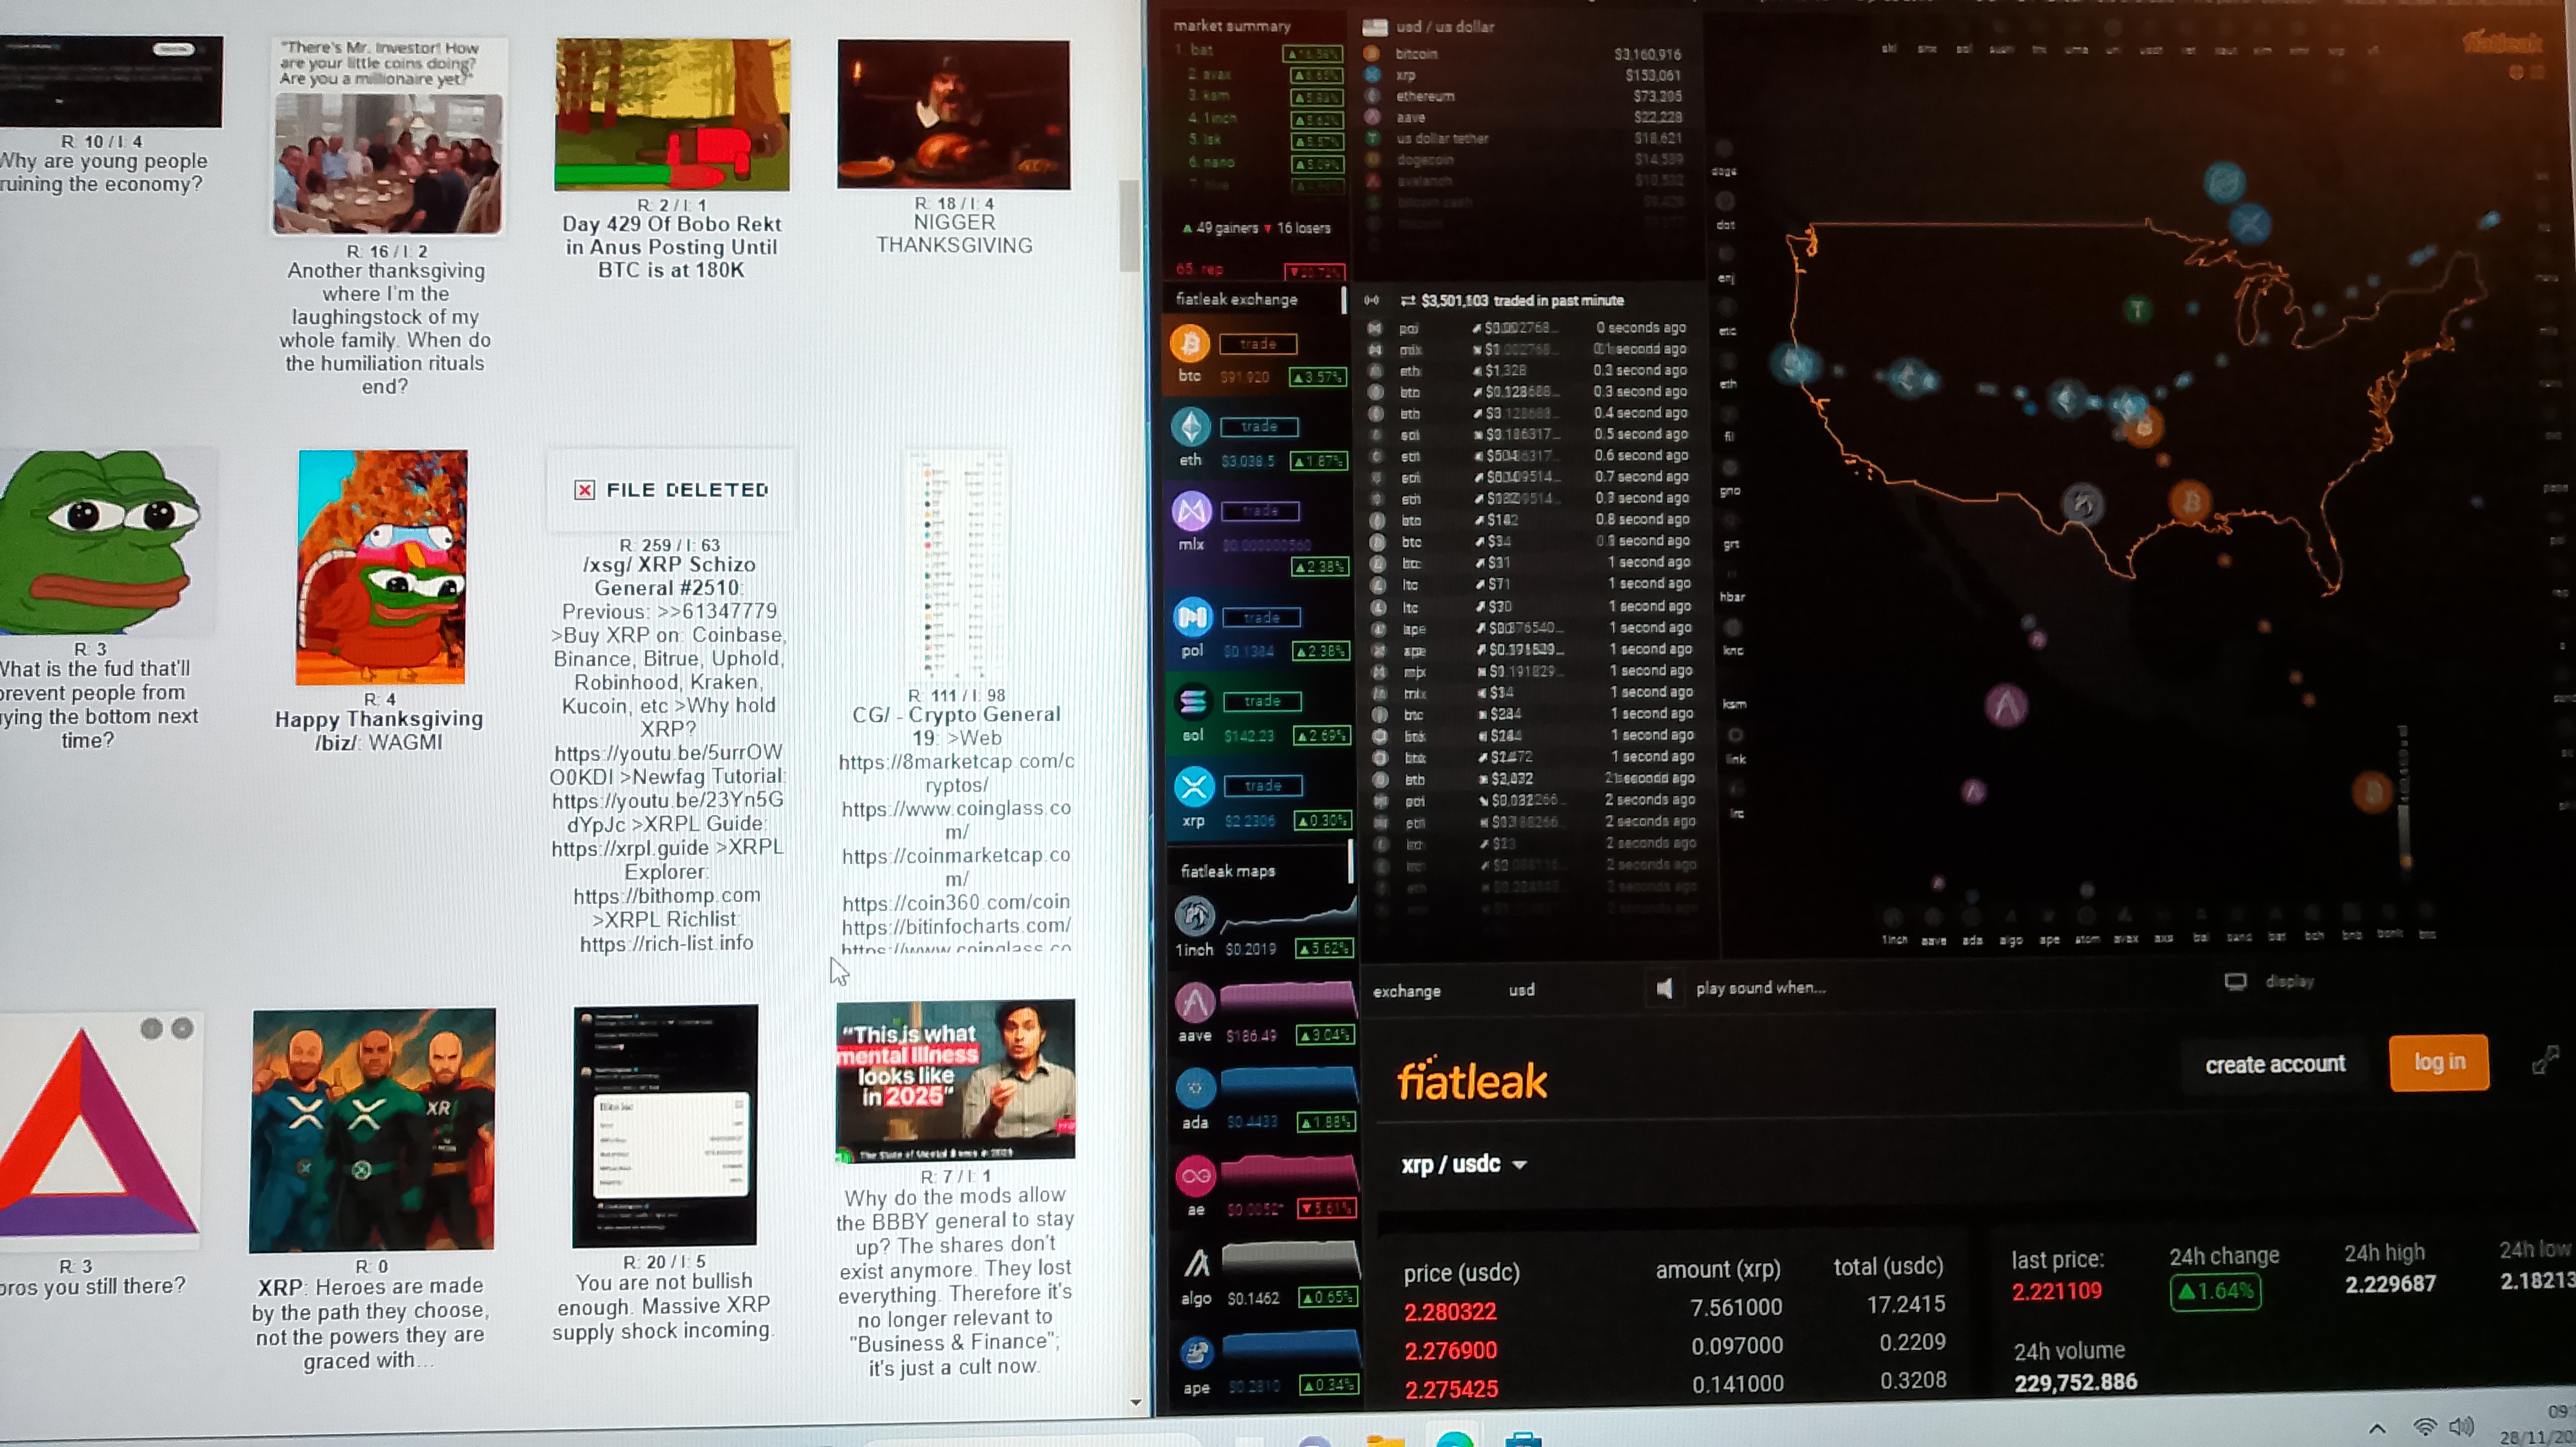
Task: Expand the system tray hidden icons chevron
Action: point(2378,1428)
